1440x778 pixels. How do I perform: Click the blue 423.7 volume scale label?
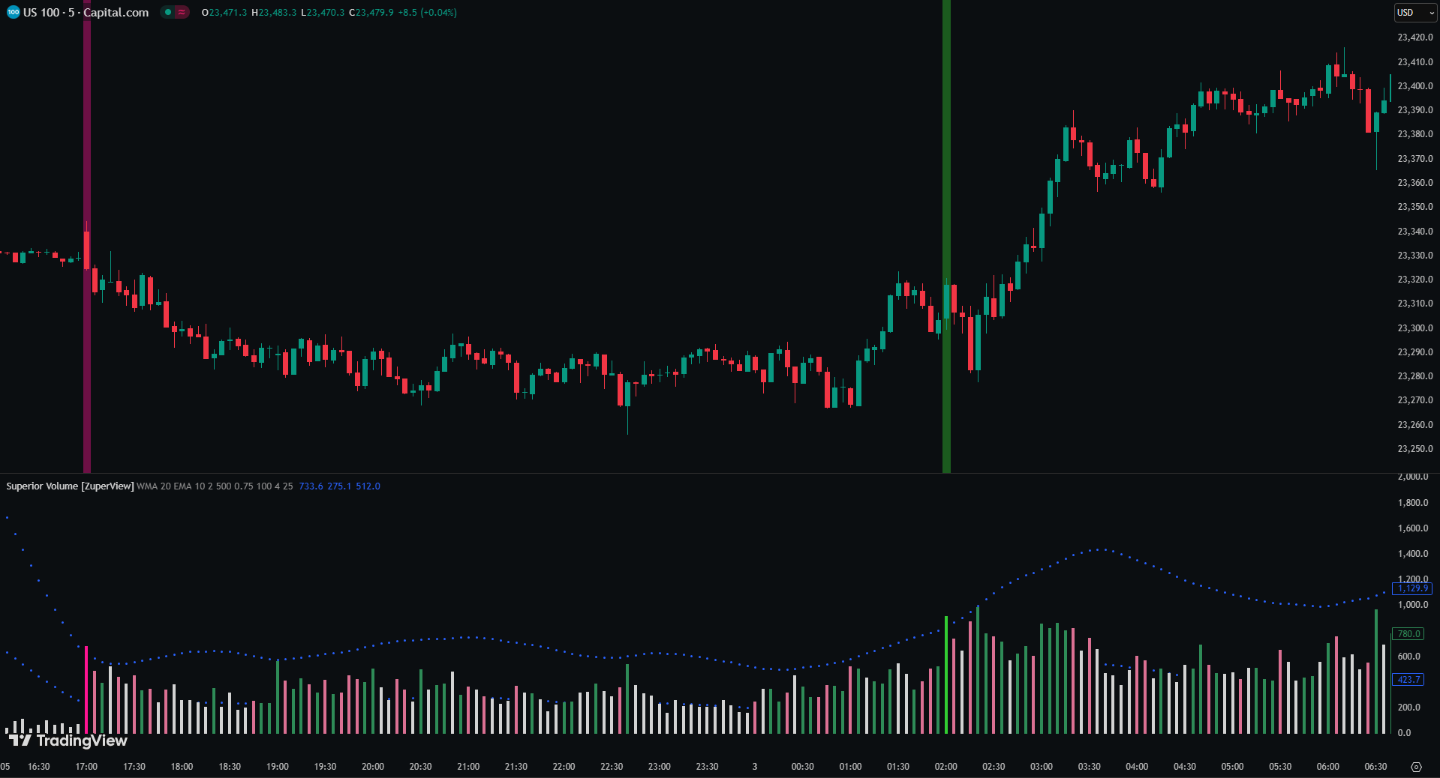pos(1408,680)
